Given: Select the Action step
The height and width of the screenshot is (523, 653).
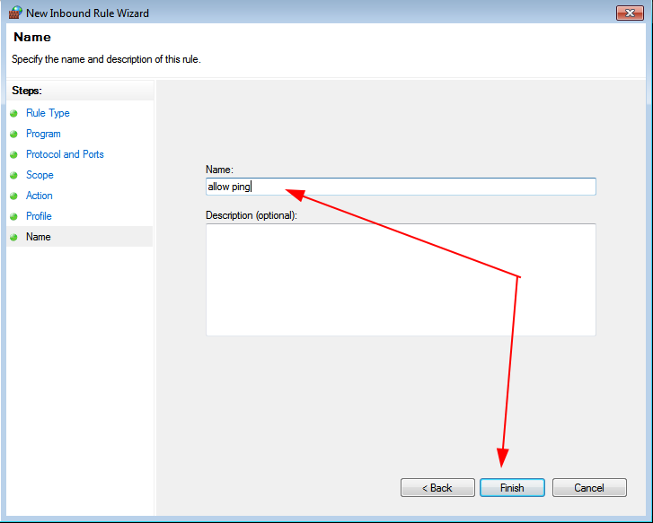Looking at the screenshot, I should pyautogui.click(x=40, y=196).
